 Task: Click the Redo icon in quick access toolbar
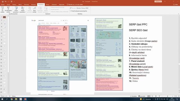(8, 1)
